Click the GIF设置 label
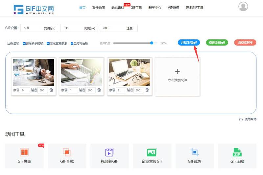The height and width of the screenshot is (175, 263). tap(12, 28)
